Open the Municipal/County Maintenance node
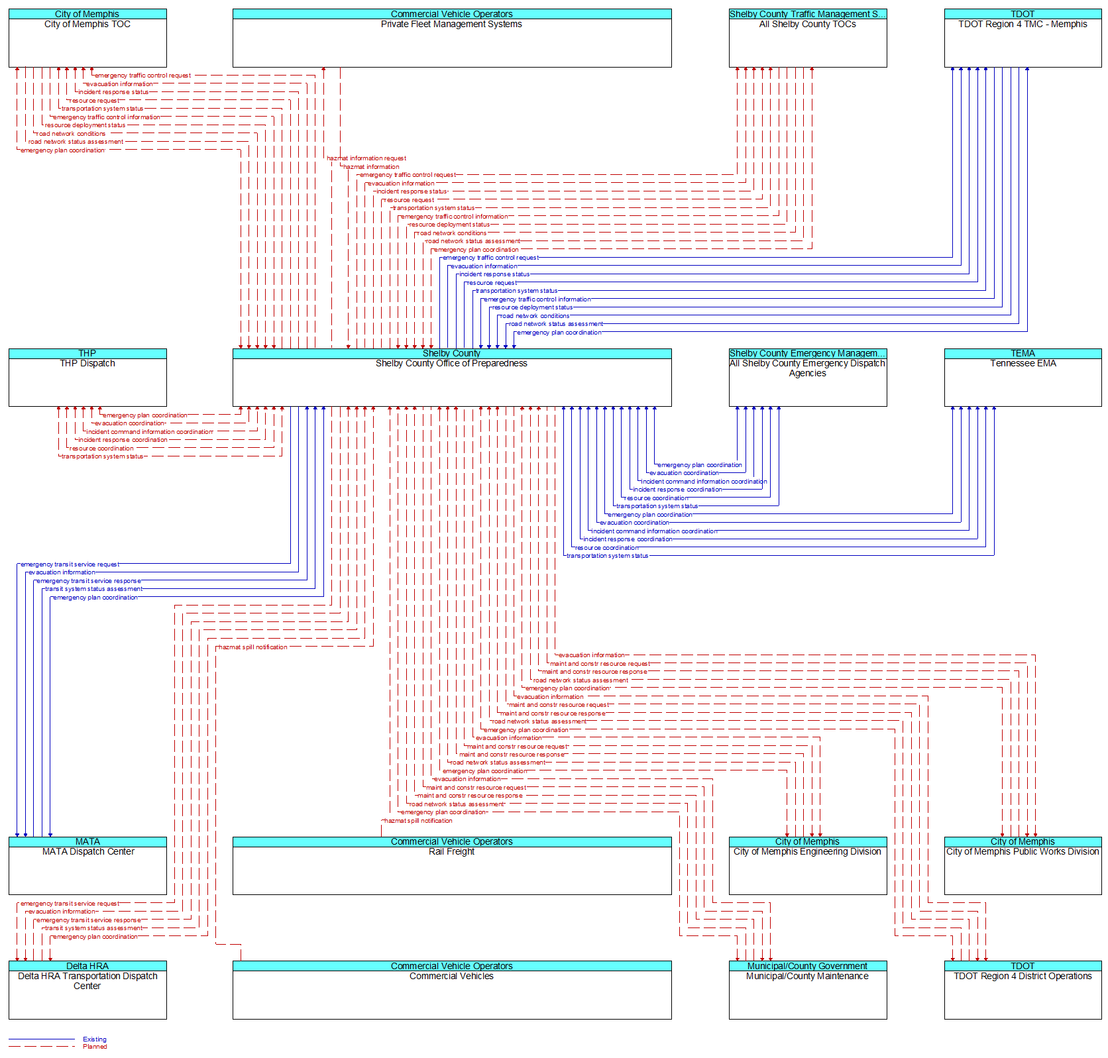Image resolution: width=1108 pixels, height=1058 pixels. [x=808, y=990]
